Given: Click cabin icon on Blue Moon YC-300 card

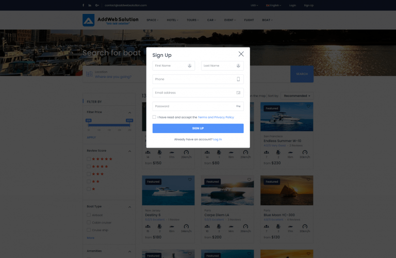Looking at the screenshot, I should click(278, 227).
